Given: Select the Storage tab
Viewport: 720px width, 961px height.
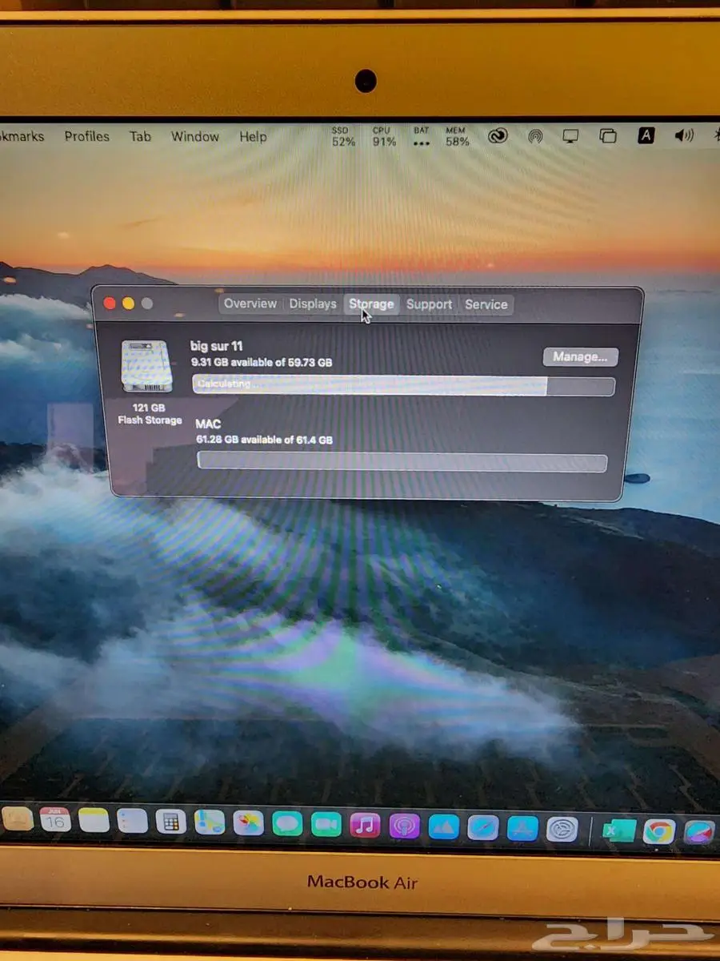Looking at the screenshot, I should tap(371, 304).
